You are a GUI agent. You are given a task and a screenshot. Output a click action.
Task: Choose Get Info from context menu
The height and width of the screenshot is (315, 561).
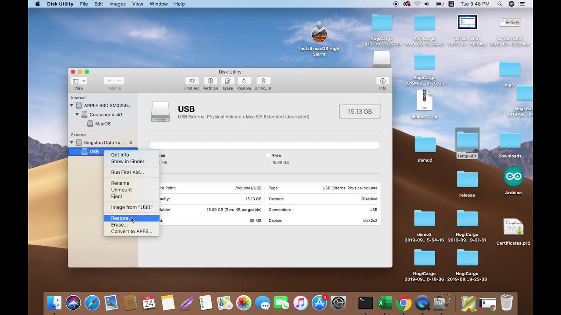tap(131, 155)
